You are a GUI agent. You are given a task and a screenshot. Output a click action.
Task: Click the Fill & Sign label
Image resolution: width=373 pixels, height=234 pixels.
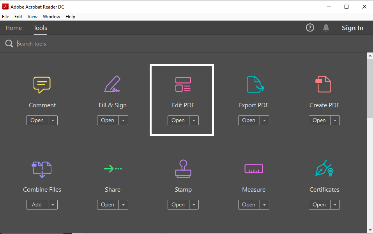click(x=113, y=105)
